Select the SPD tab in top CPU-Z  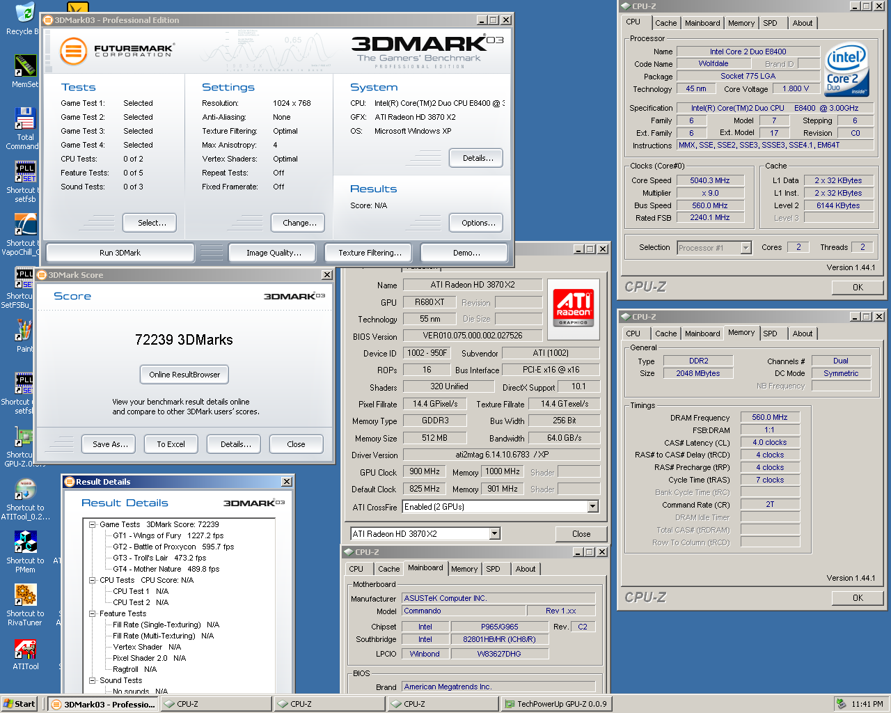[x=770, y=23]
